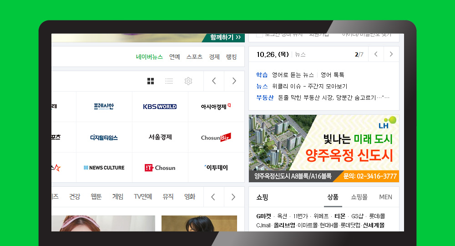
Task: Open KBS WORLD publisher logo
Action: tap(160, 107)
